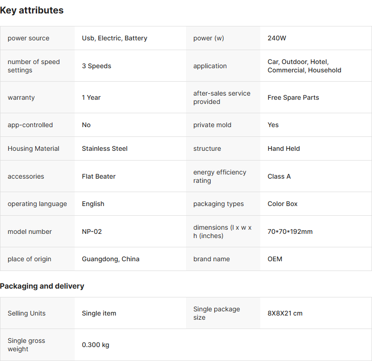Select the Color Box packaging value
372x361 pixels.
pyautogui.click(x=282, y=204)
